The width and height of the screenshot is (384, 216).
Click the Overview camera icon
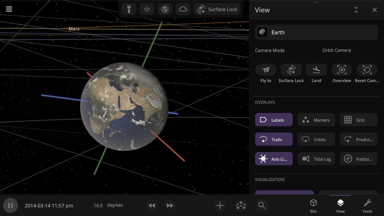pyautogui.click(x=342, y=70)
